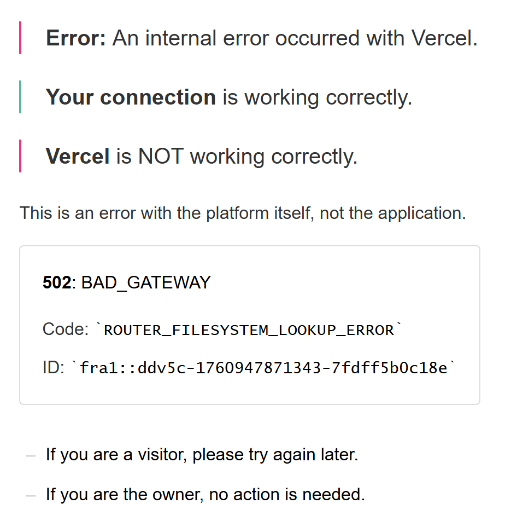Image resolution: width=511 pixels, height=532 pixels.
Task: Click the "ID:" label
Action: (x=53, y=368)
